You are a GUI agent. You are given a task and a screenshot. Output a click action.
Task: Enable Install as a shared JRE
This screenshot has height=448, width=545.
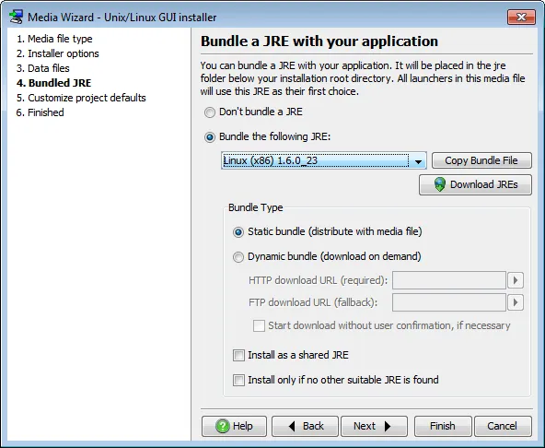[x=238, y=356]
